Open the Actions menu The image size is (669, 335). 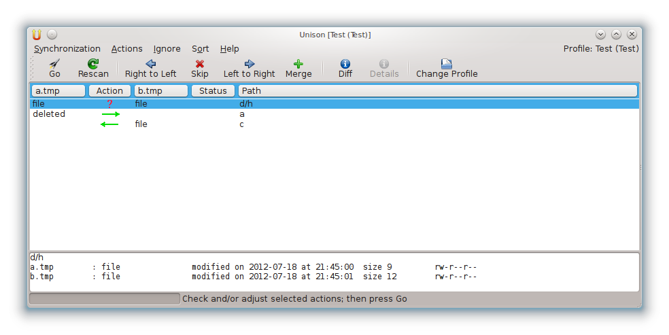pyautogui.click(x=126, y=49)
